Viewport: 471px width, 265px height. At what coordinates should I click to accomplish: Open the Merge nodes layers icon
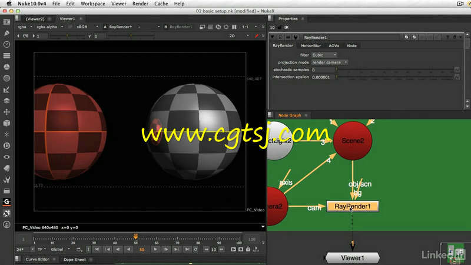[x=6, y=101]
